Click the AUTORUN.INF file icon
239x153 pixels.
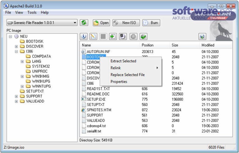(84, 52)
